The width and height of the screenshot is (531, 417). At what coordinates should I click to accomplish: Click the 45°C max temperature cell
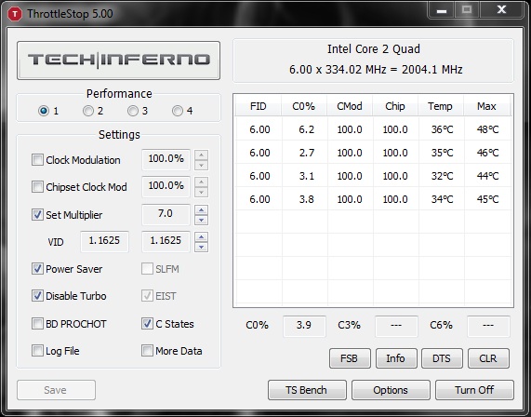(x=487, y=199)
